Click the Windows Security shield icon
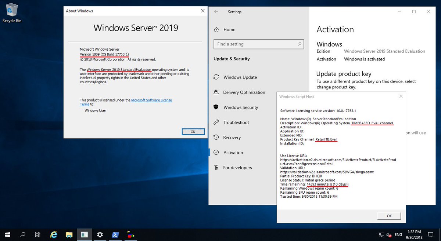 pos(216,107)
